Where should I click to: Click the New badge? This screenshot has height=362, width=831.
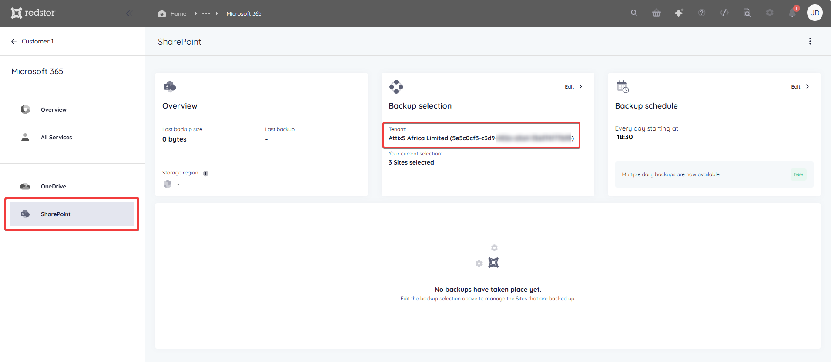[798, 174]
